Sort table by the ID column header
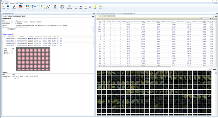 [x=99, y=21]
